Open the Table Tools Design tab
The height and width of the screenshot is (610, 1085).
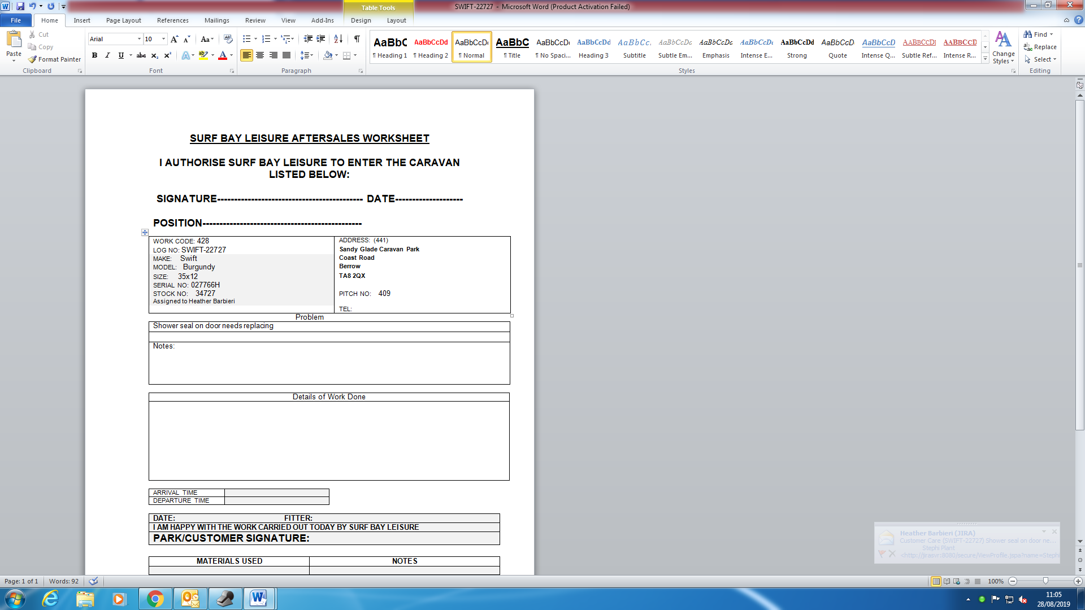coord(361,20)
